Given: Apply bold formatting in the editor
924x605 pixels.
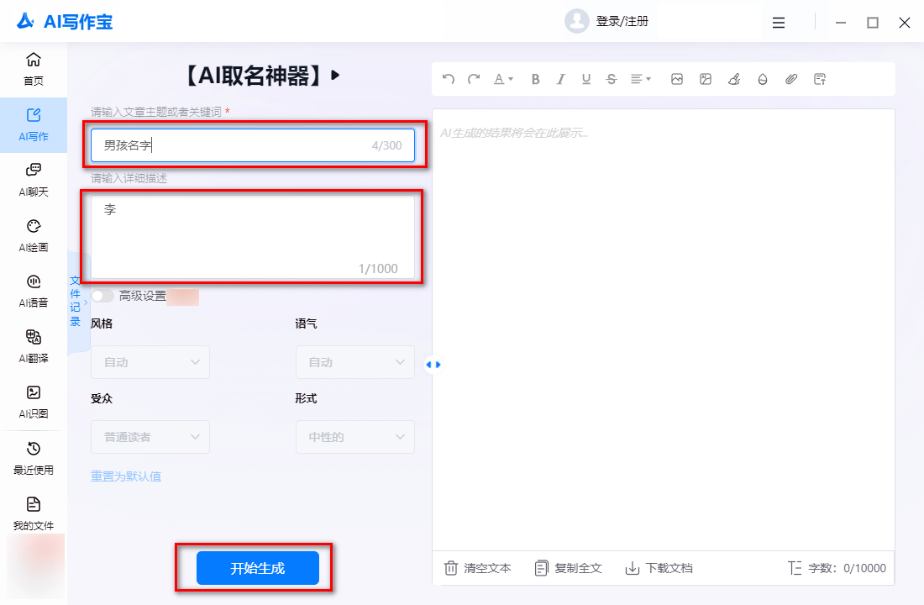Looking at the screenshot, I should 536,79.
